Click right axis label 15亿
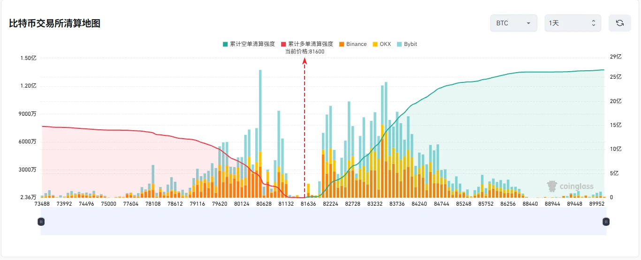The image size is (641, 260). click(616, 125)
